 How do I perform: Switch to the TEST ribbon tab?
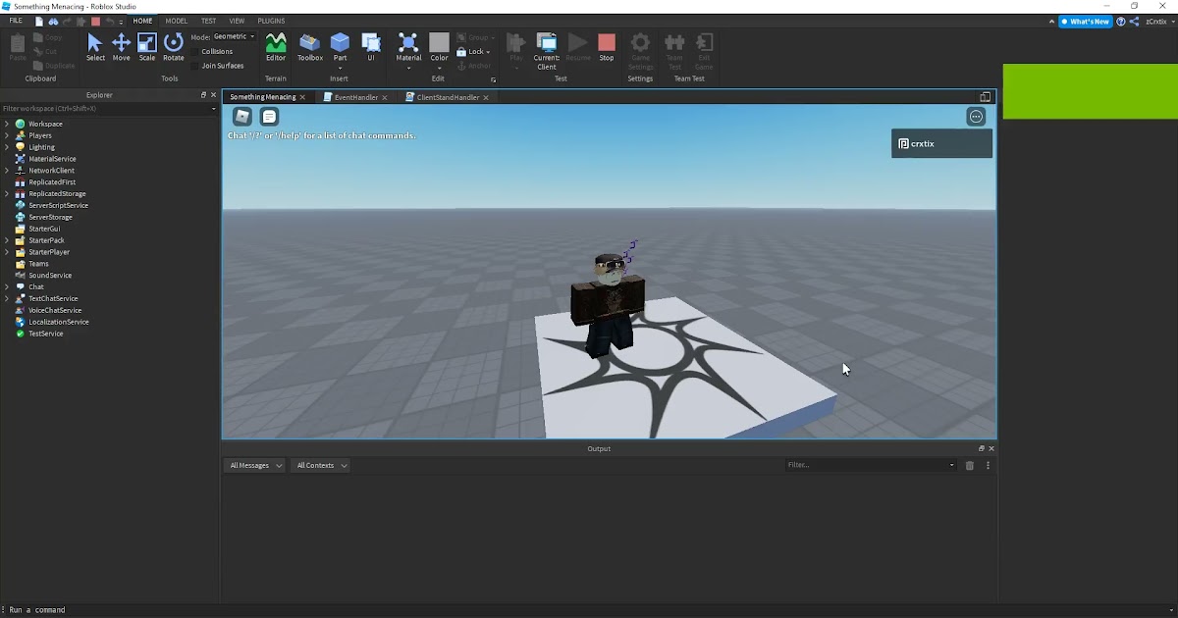(x=209, y=21)
